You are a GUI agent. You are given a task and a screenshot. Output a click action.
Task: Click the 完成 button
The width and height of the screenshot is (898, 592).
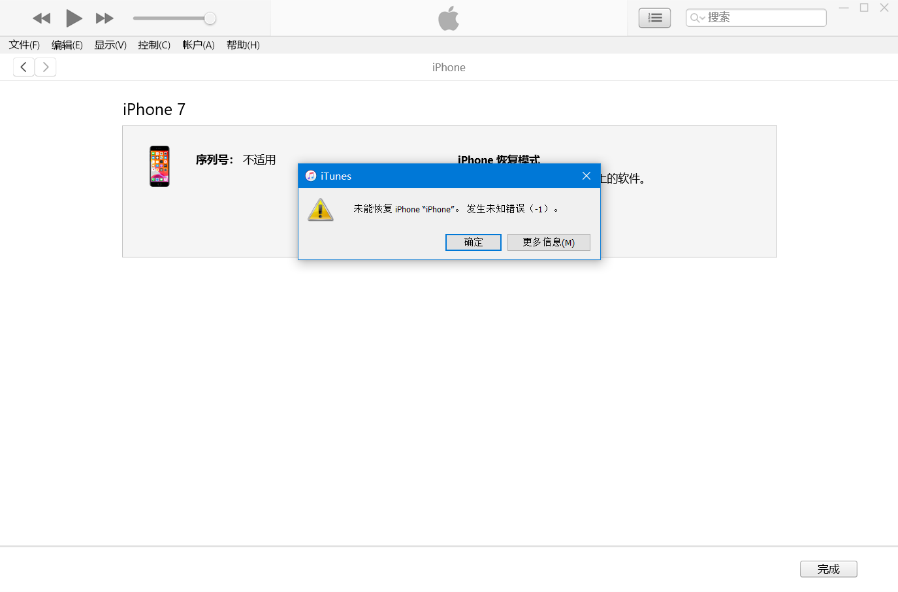828,569
